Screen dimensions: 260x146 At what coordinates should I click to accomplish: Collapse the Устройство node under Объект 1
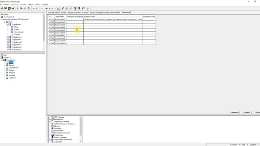[2, 60]
